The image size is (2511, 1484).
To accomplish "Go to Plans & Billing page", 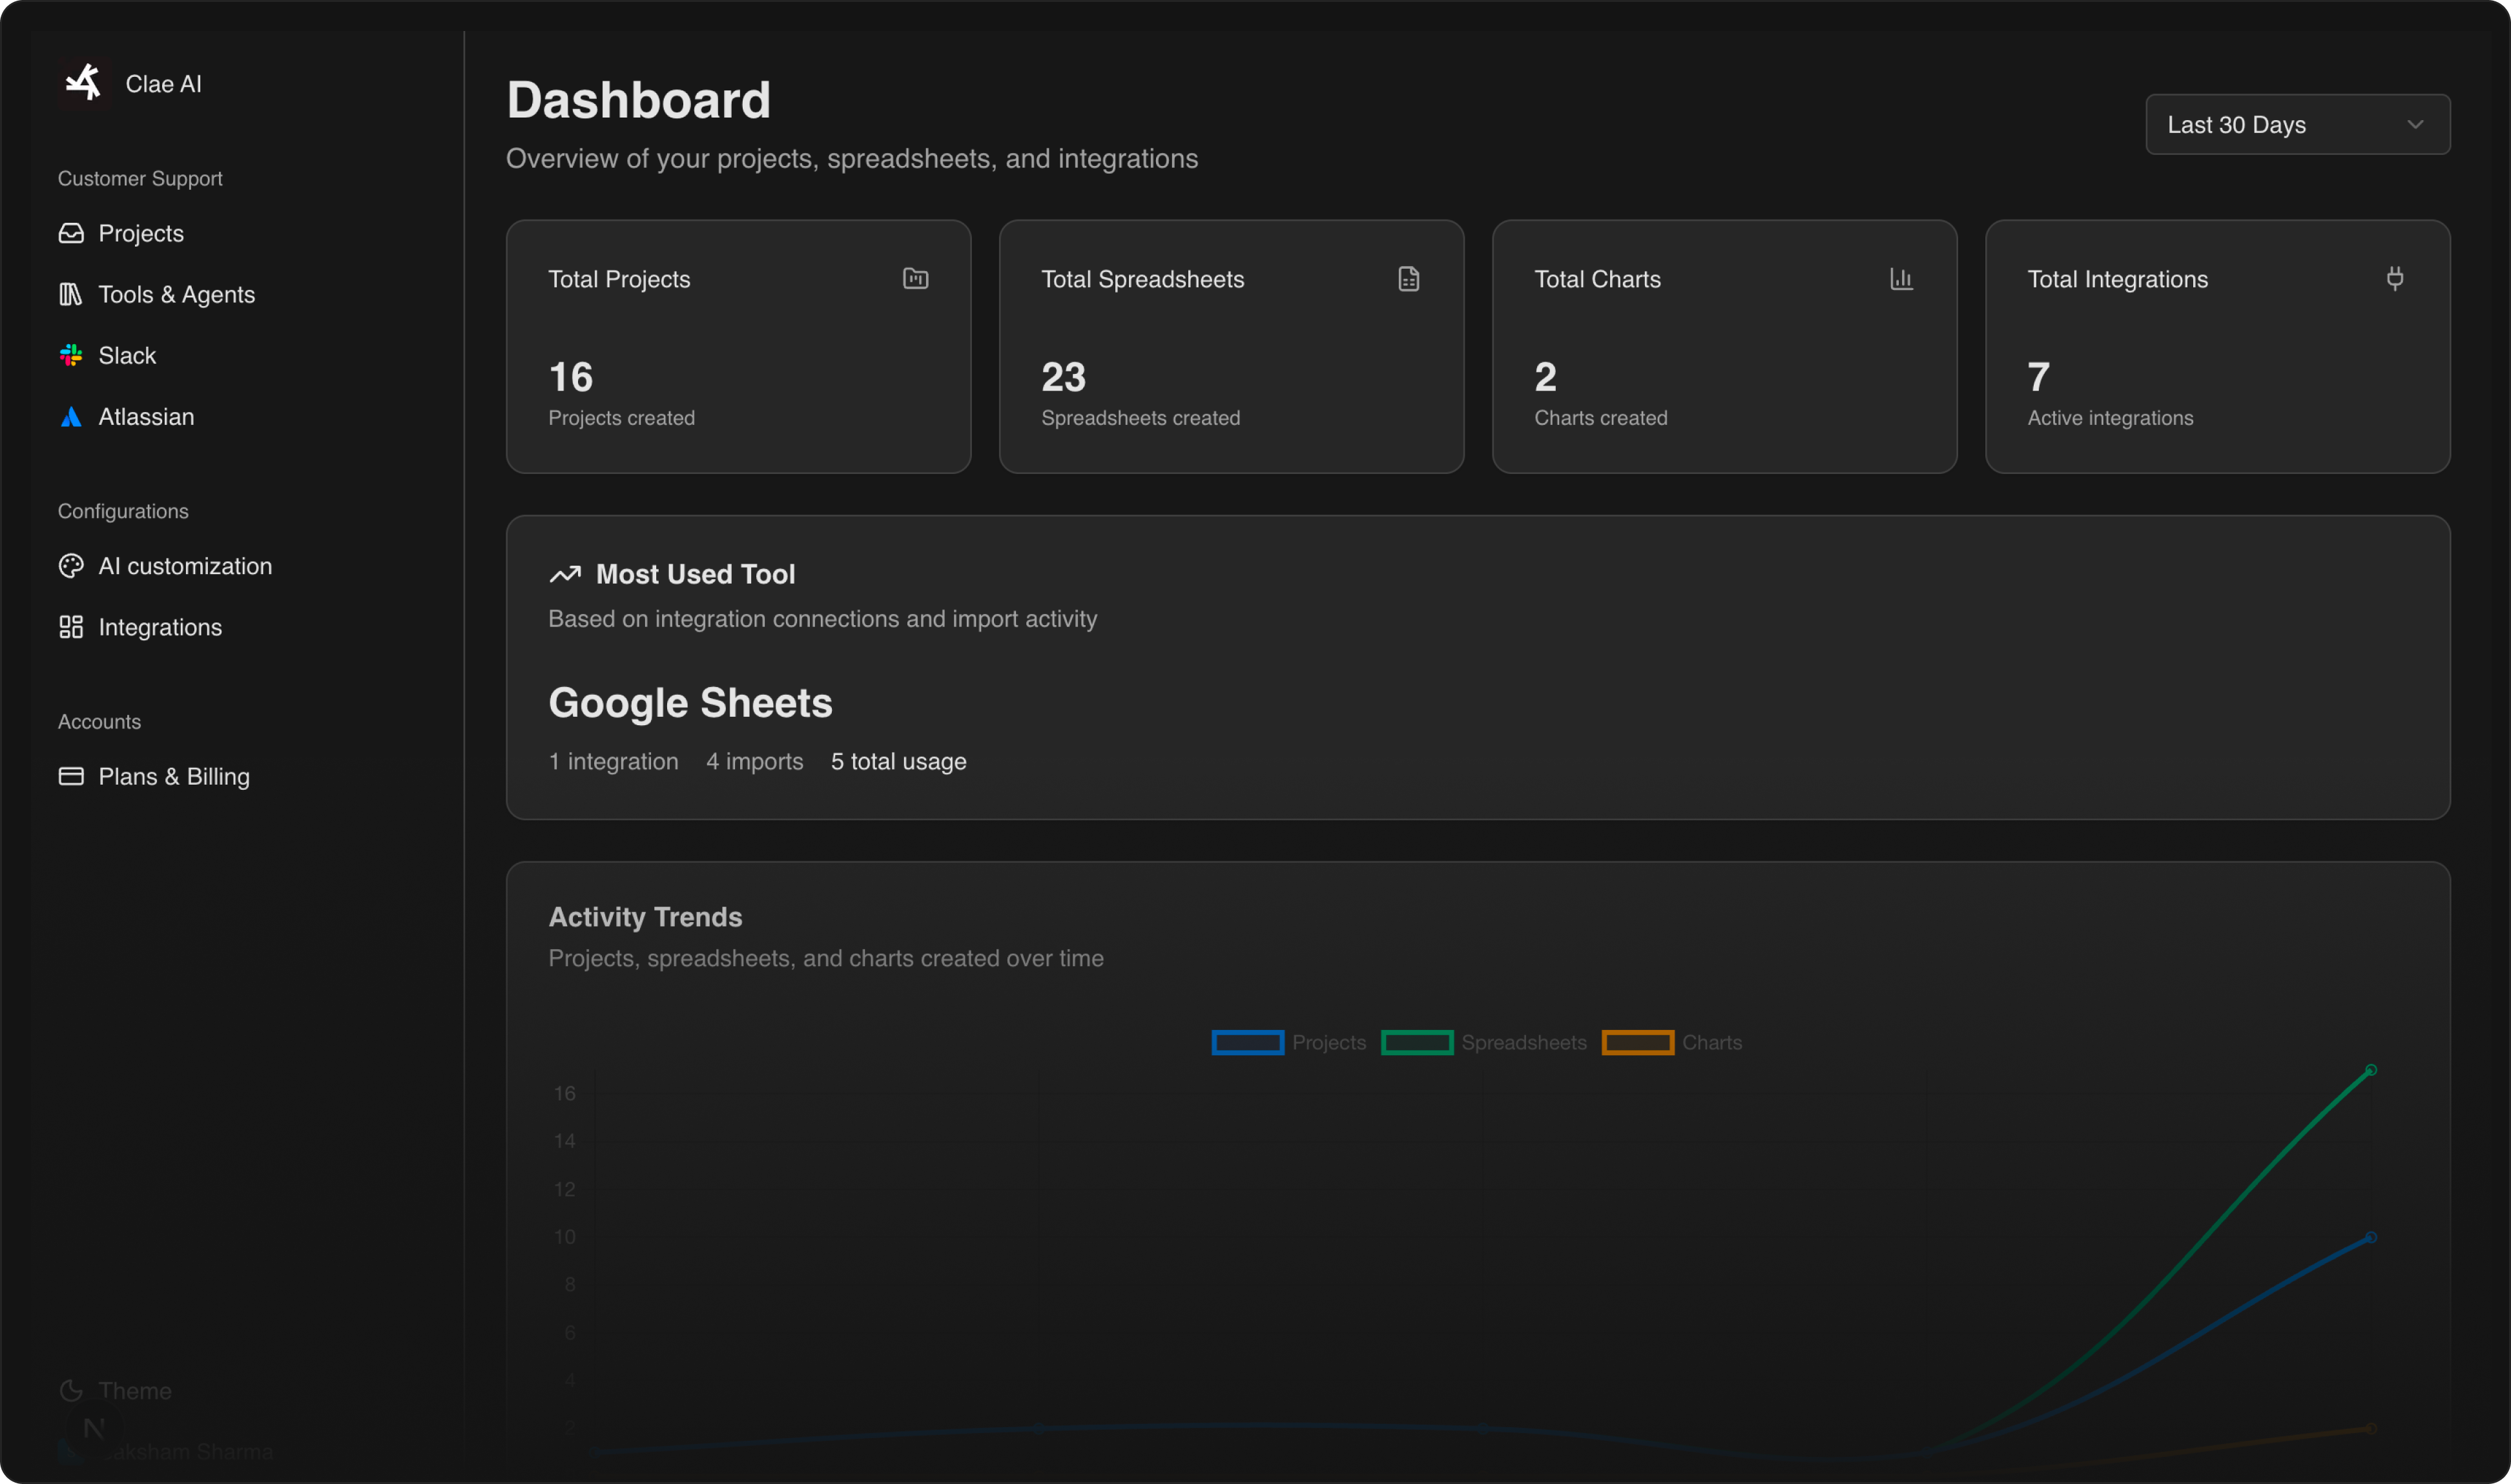I will click(174, 776).
